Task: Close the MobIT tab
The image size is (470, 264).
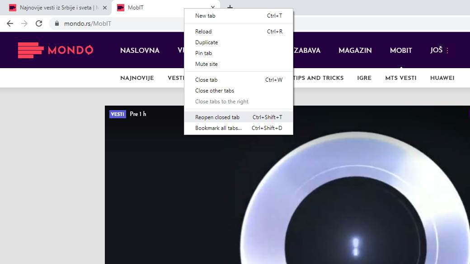Action: click(x=213, y=8)
